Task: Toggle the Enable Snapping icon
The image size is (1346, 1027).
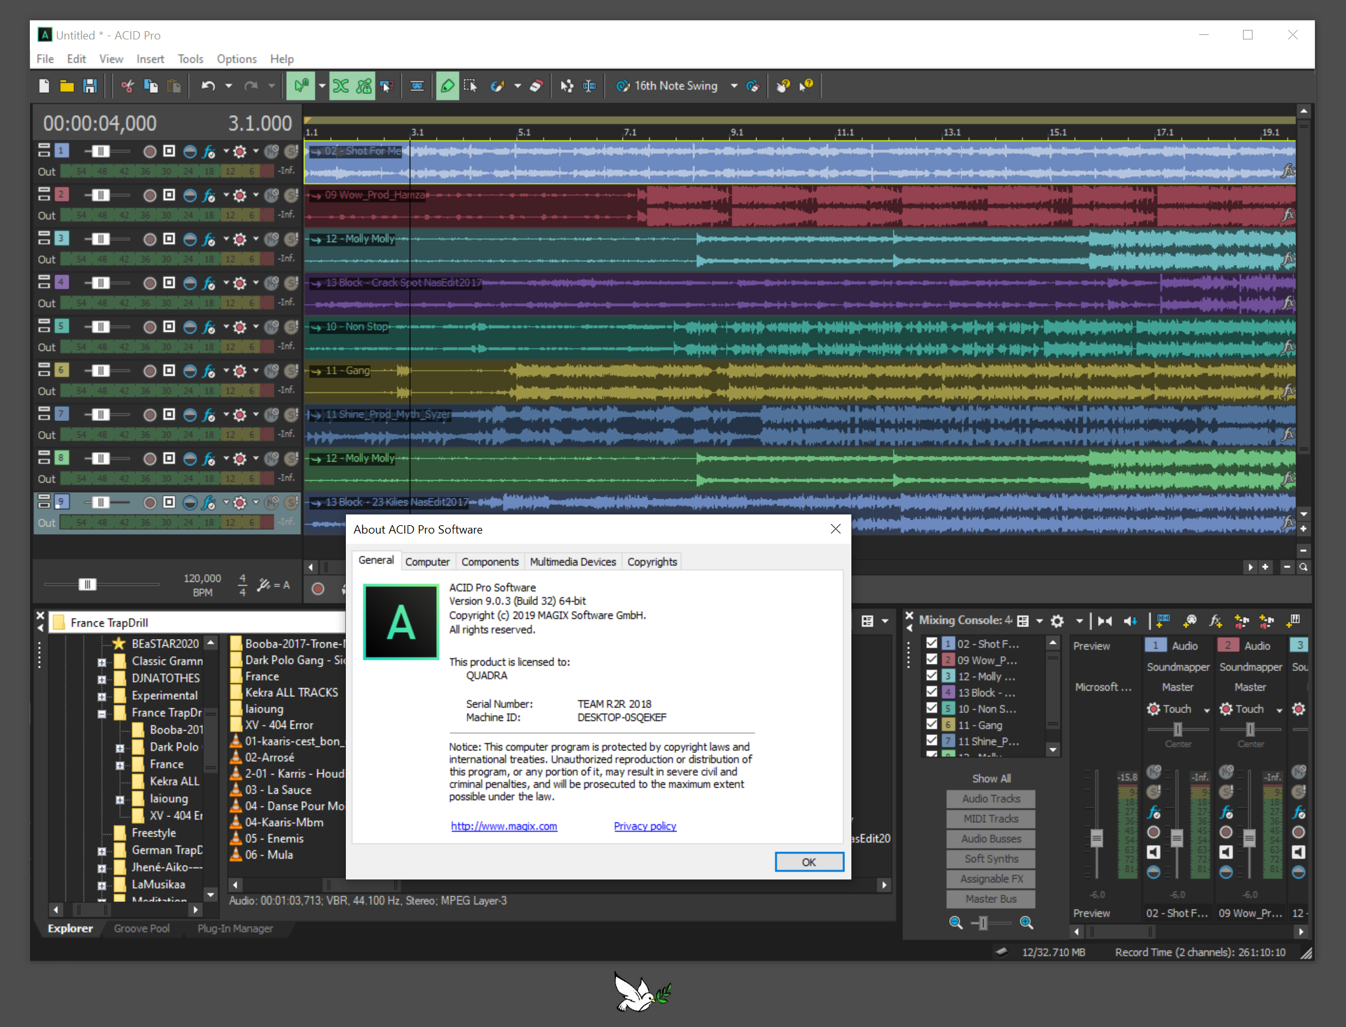Action: (301, 86)
